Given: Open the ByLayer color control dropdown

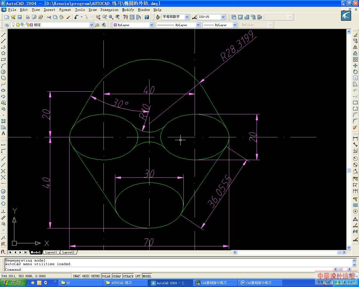Looking at the screenshot, I should (x=151, y=25).
